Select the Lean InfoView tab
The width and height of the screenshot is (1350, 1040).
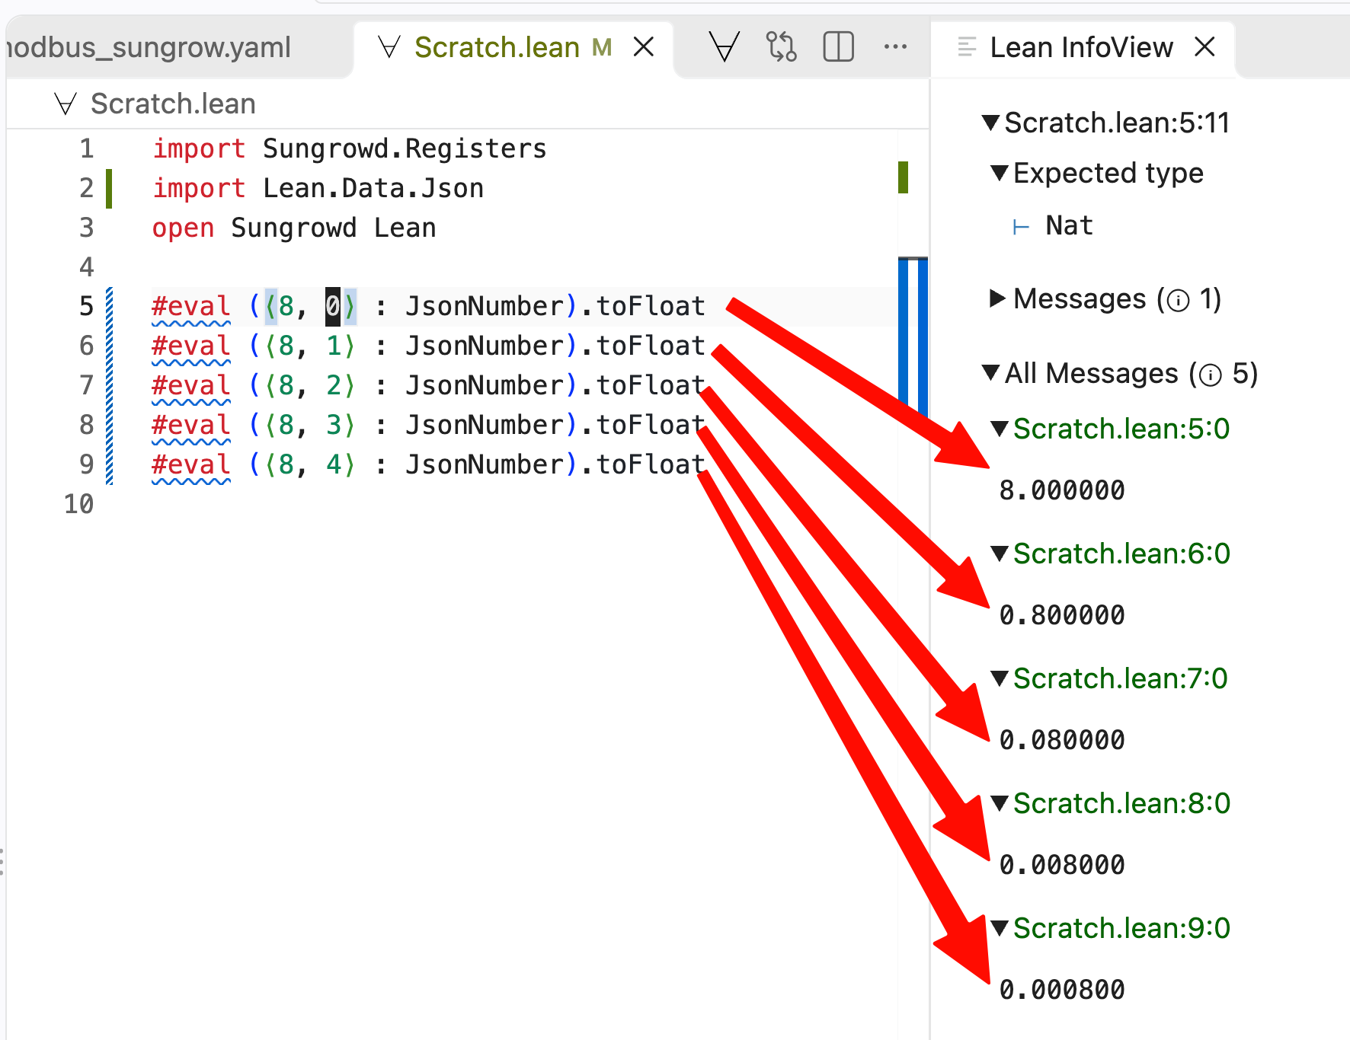pos(1081,47)
